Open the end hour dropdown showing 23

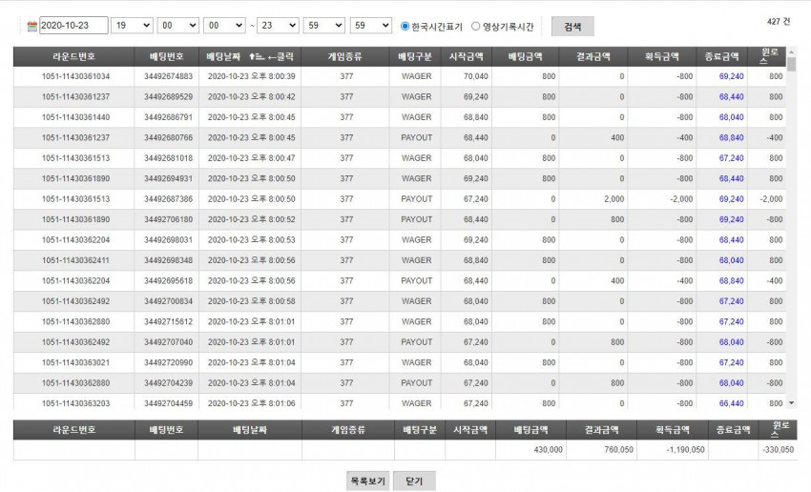[279, 26]
